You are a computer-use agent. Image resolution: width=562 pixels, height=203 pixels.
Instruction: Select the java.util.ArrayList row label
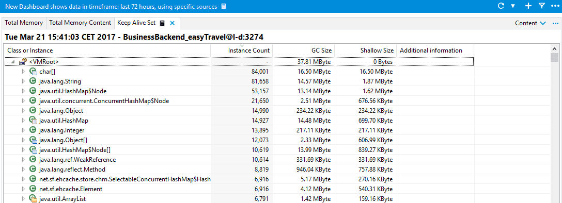pos(63,199)
